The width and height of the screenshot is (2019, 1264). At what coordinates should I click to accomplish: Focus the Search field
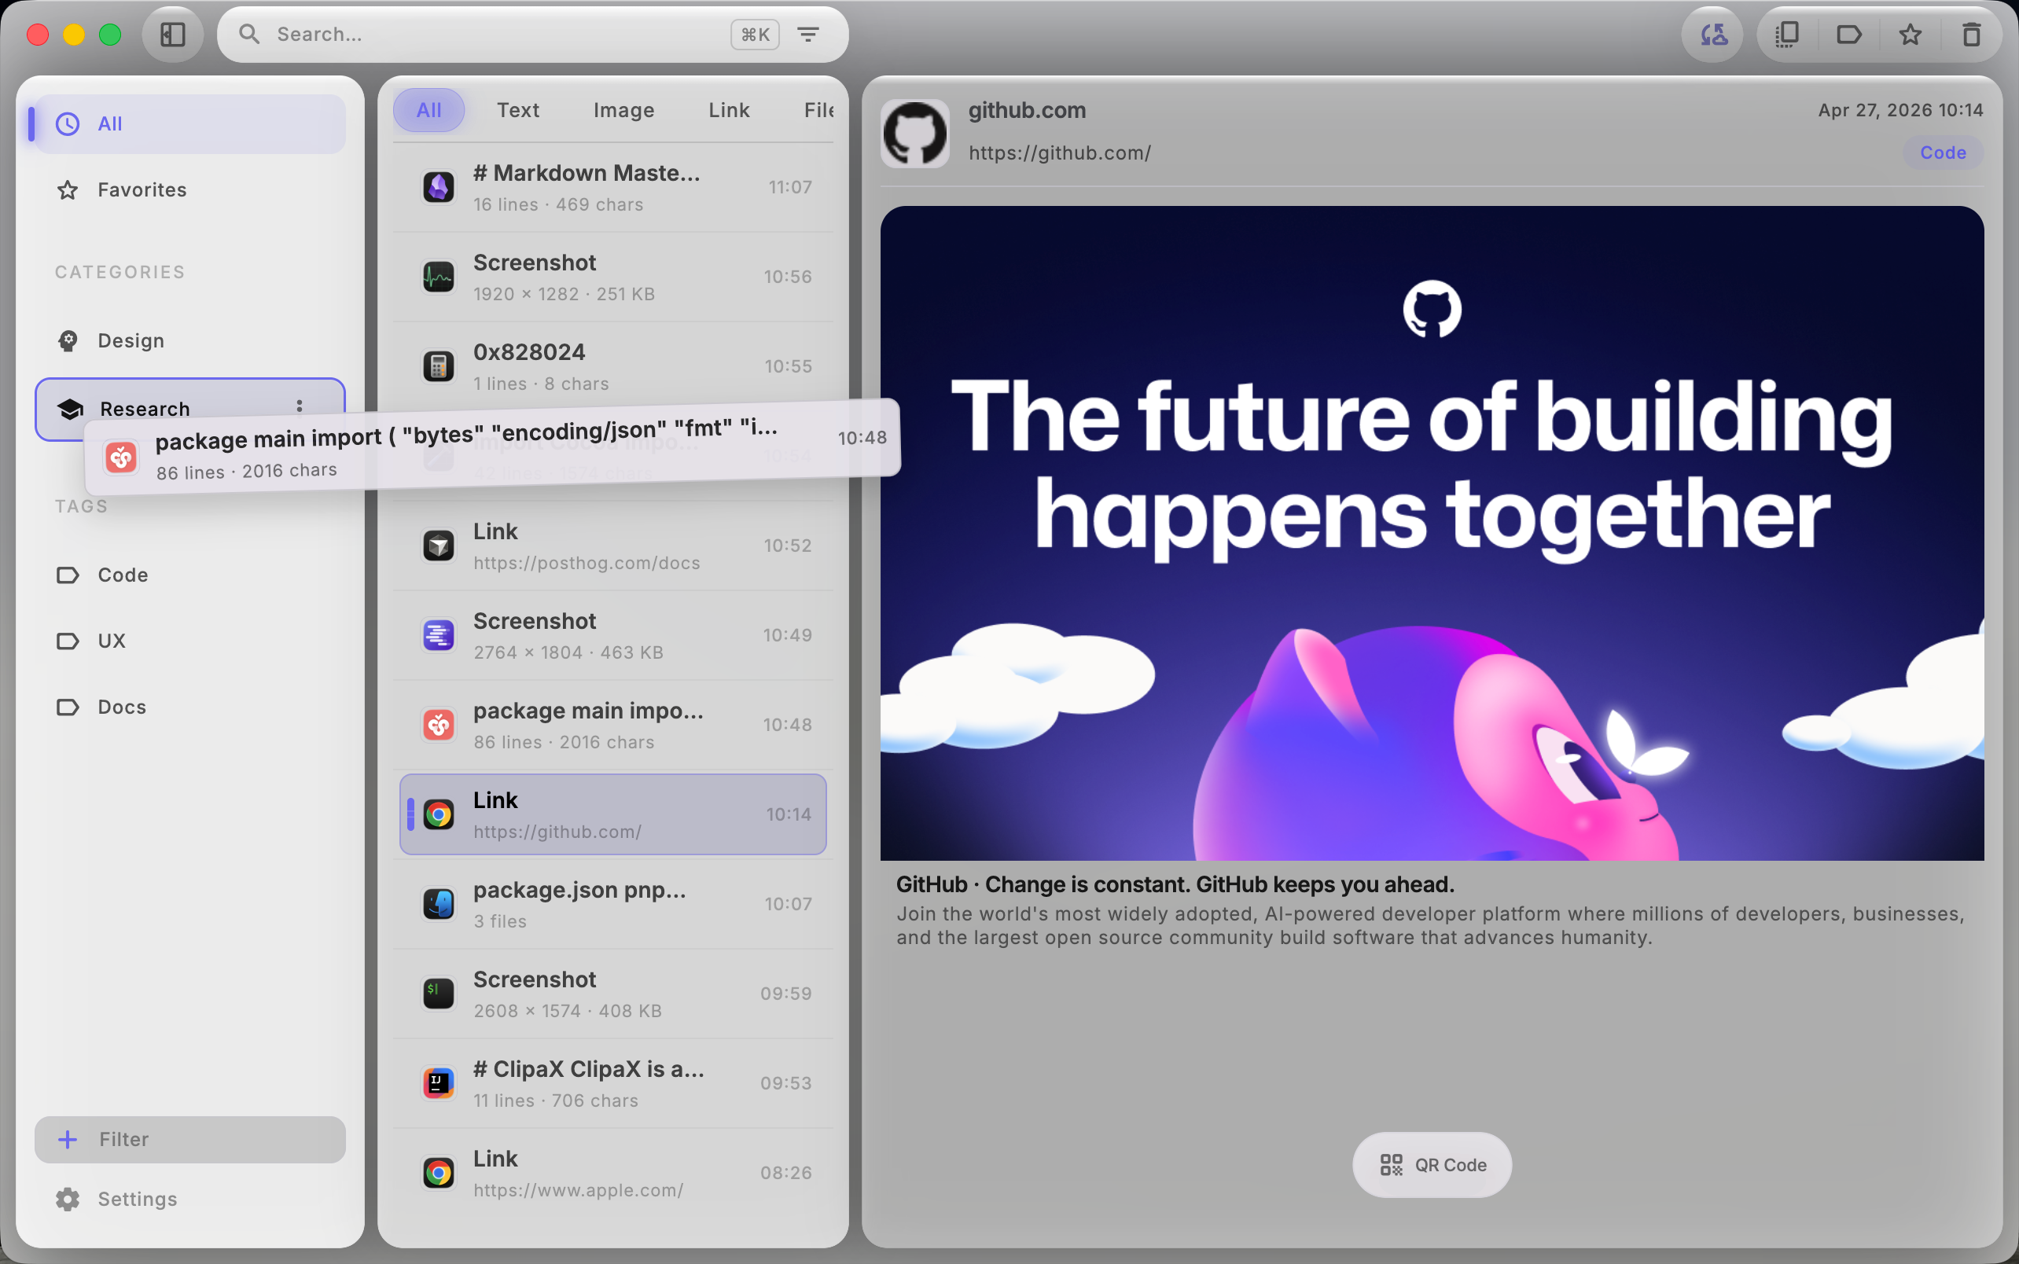tap(532, 35)
